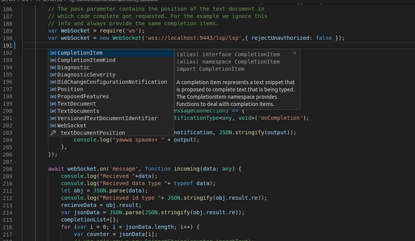The height and width of the screenshot is (241, 415).
Task: Click the alias icon next to TextDocuments suggestion
Action: pyautogui.click(x=53, y=111)
